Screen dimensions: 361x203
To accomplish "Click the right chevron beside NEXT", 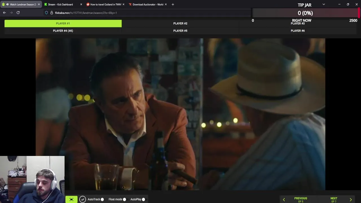I will coord(351,200).
